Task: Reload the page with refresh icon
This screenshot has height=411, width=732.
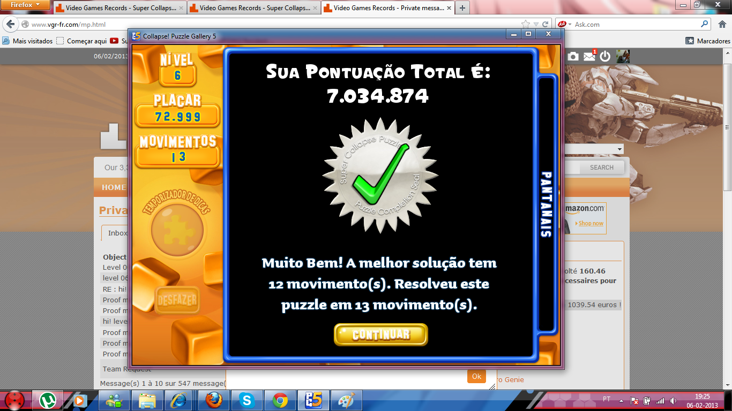Action: tap(546, 24)
